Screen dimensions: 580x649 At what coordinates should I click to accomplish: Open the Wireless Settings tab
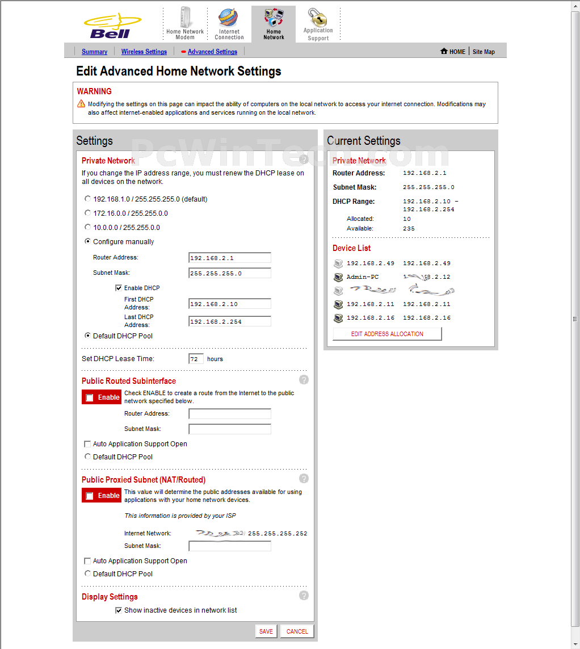tap(144, 52)
